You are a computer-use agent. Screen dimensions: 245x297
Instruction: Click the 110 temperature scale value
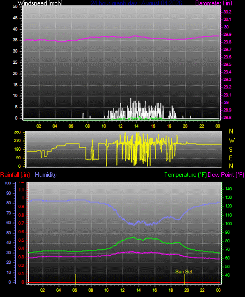(x=228, y=215)
